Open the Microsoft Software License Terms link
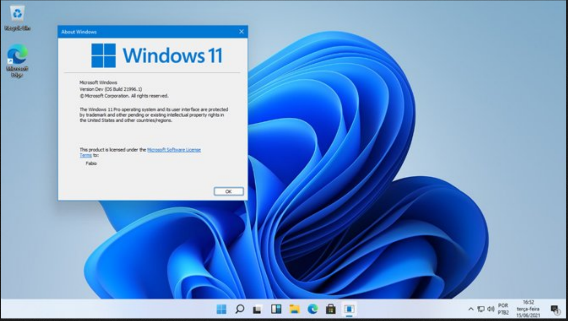Image resolution: width=568 pixels, height=321 pixels. [x=173, y=150]
